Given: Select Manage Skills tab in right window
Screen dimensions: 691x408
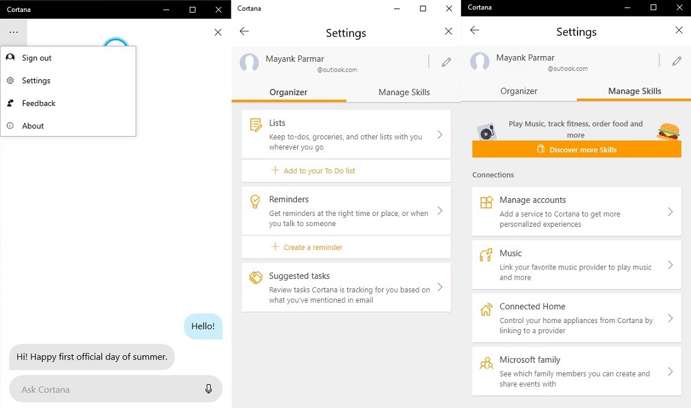Looking at the screenshot, I should (635, 91).
